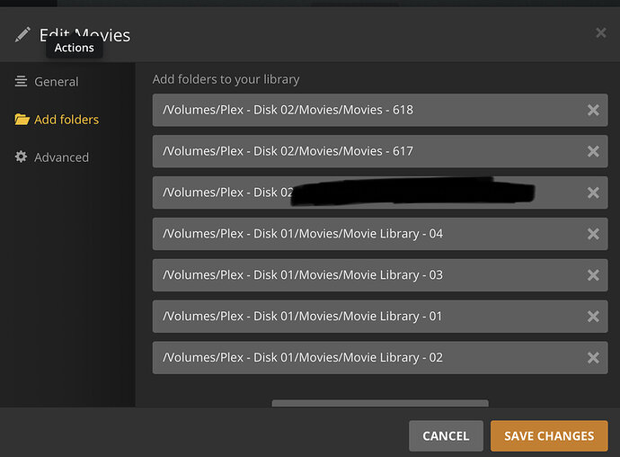
Task: Save changes to the library
Action: click(x=549, y=435)
